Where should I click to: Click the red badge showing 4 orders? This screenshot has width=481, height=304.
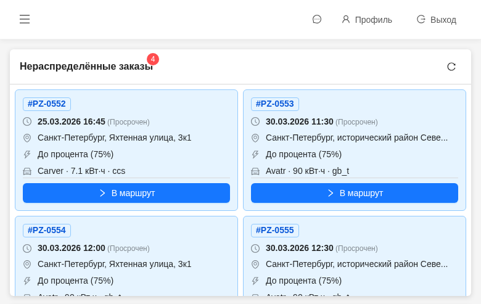point(153,59)
